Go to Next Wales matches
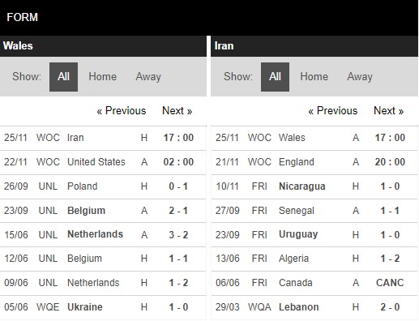419x321 pixels. [177, 111]
